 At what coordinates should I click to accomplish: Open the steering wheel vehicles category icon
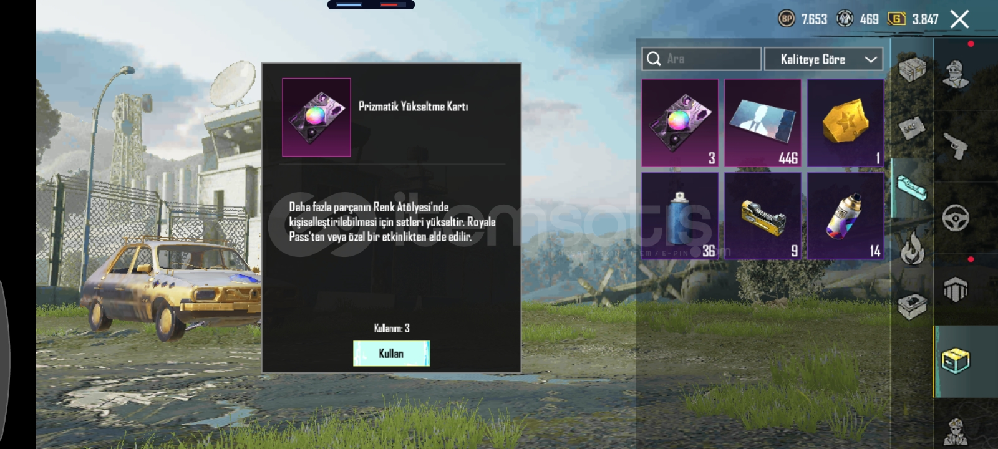pyautogui.click(x=956, y=218)
